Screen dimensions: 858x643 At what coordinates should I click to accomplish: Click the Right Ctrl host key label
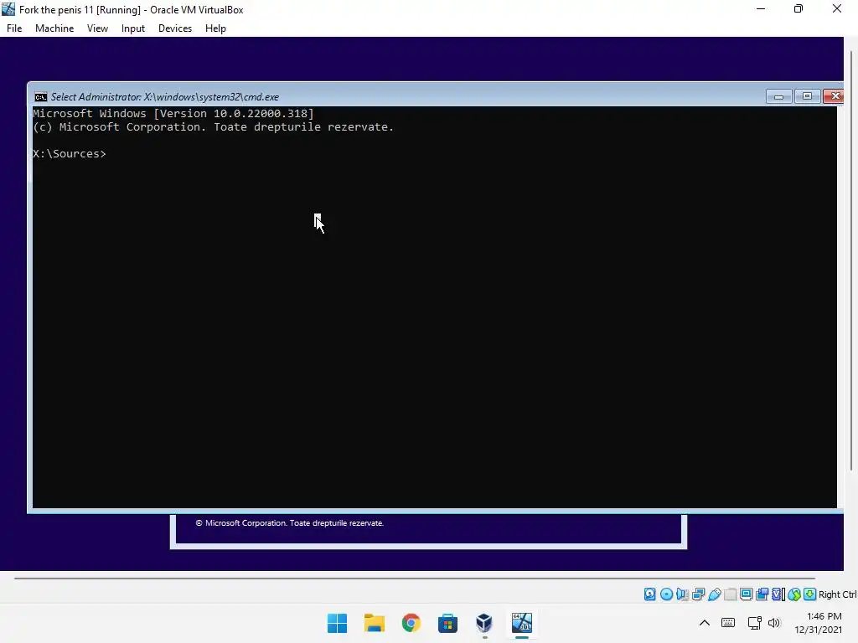(x=837, y=594)
